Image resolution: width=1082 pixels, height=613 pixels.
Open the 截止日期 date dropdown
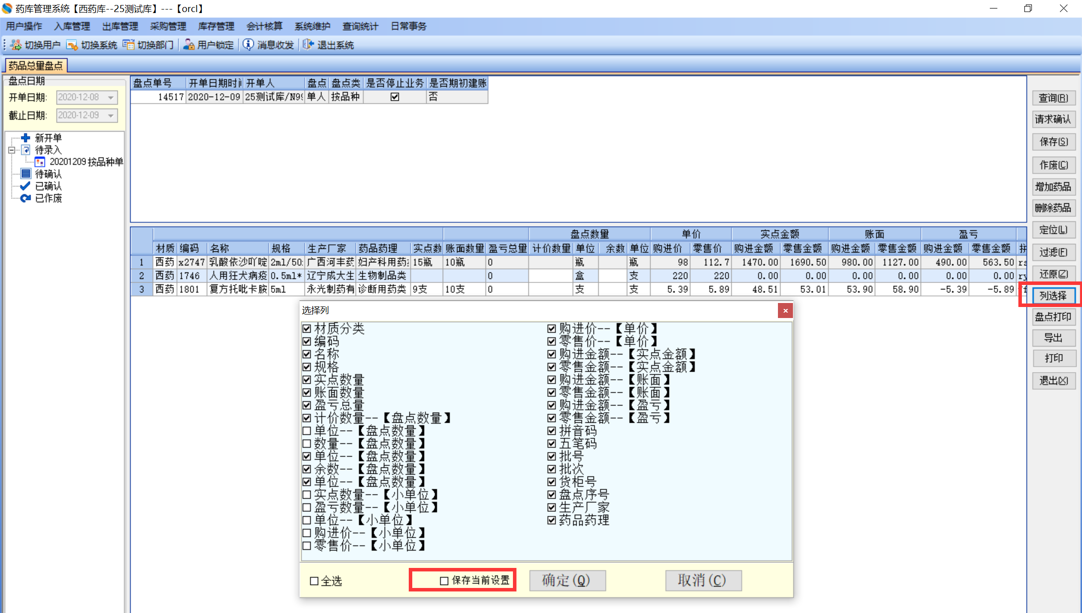111,116
